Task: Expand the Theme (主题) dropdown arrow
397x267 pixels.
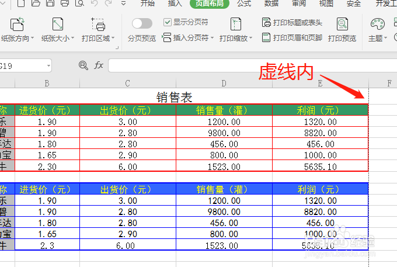Action: coord(385,38)
